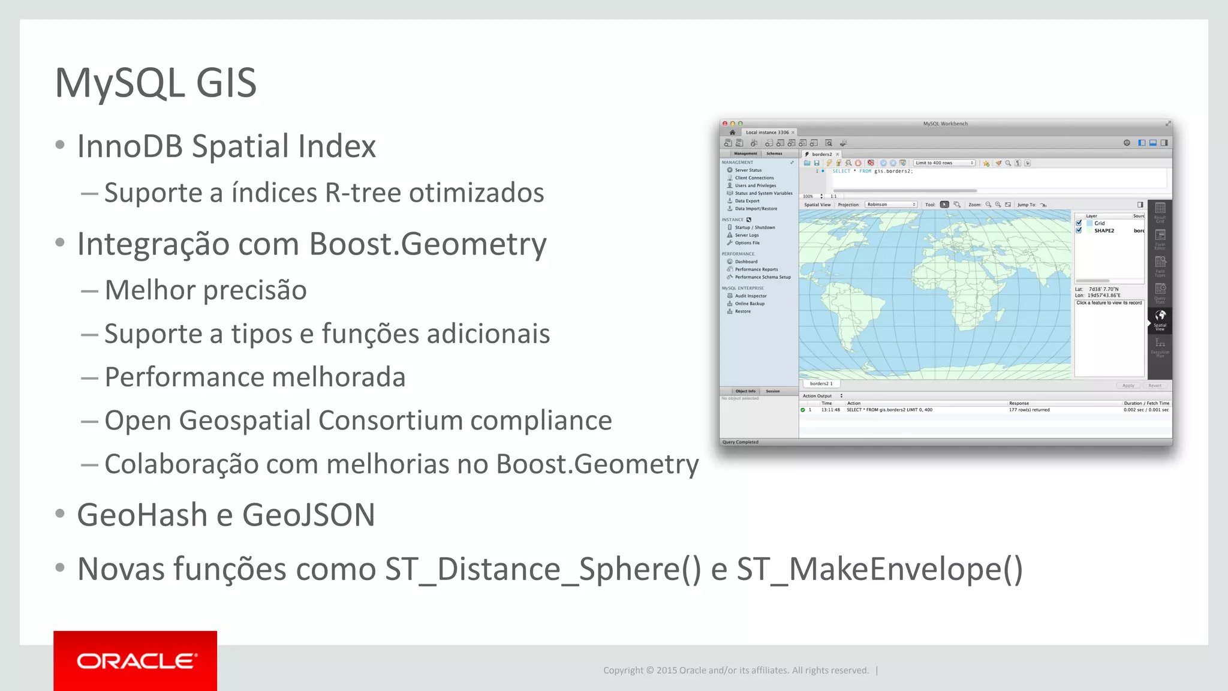The image size is (1228, 691).
Task: Click the SHAPE2 layer color swatch
Action: [x=1089, y=230]
